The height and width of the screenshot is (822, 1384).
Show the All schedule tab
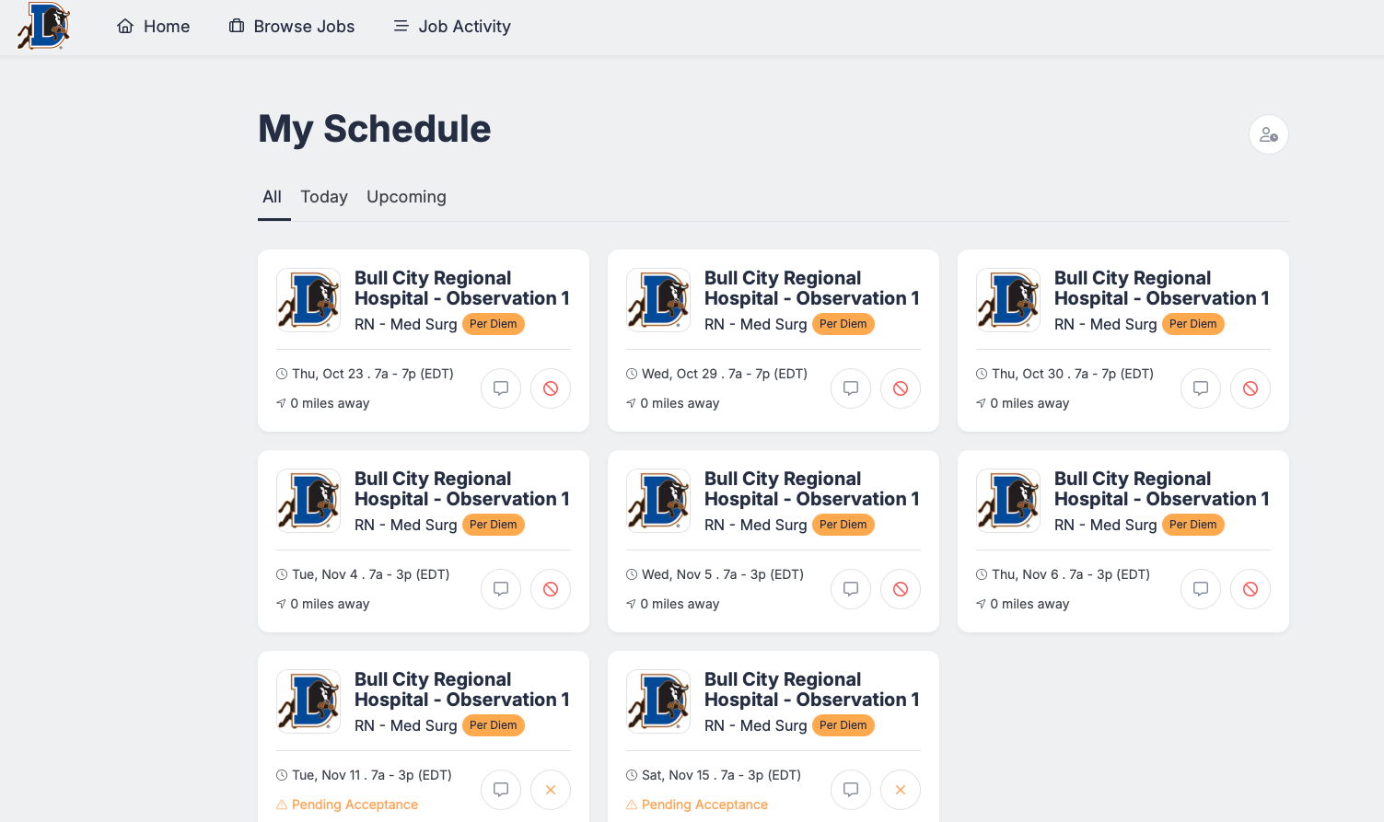click(x=272, y=197)
